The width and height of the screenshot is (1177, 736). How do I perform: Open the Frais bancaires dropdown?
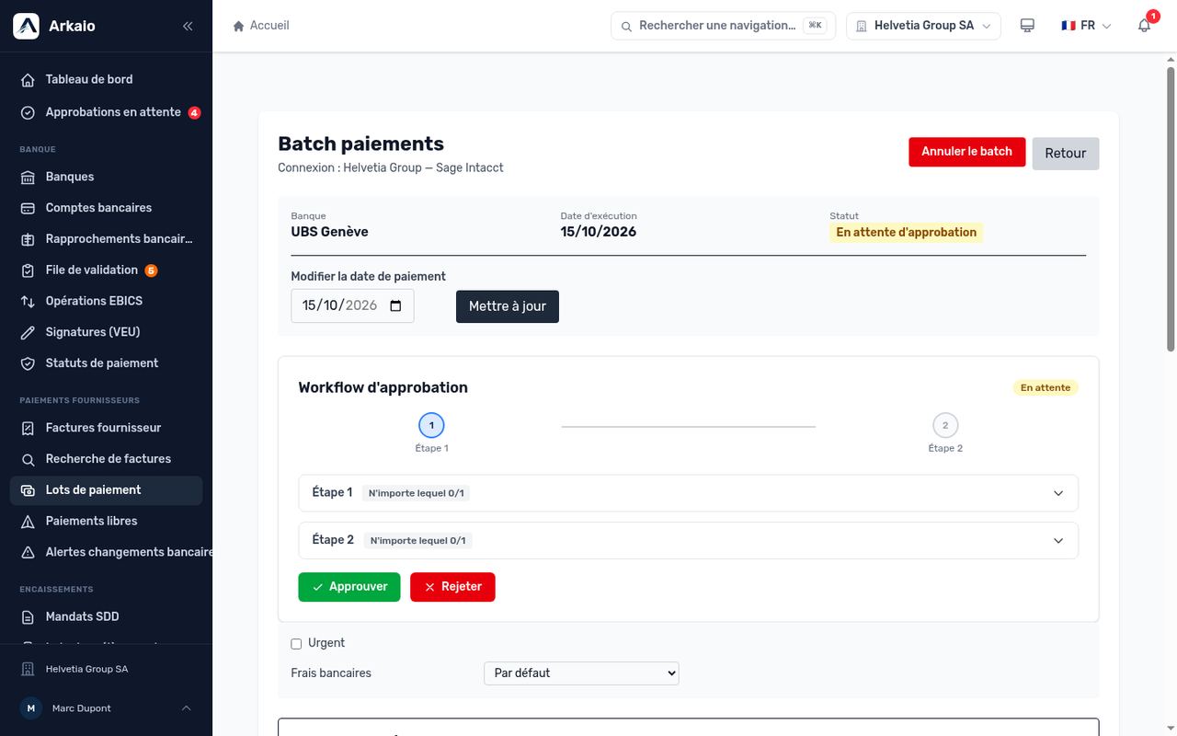pyautogui.click(x=581, y=673)
